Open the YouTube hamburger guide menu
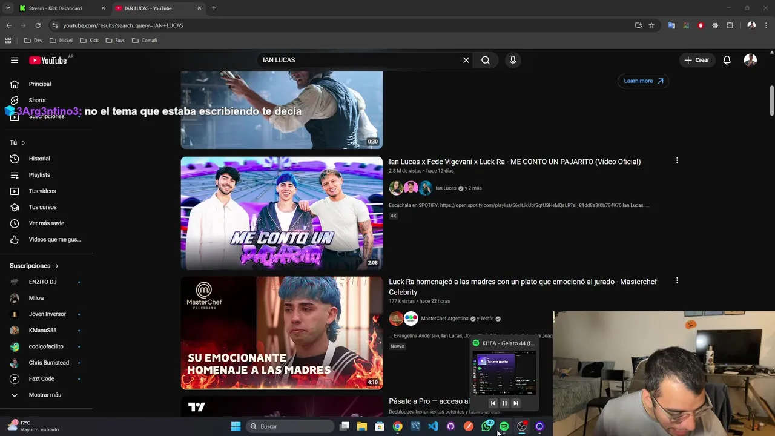This screenshot has width=775, height=436. [x=15, y=60]
